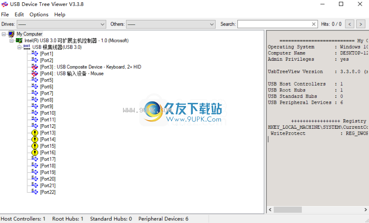The height and width of the screenshot is (223, 369).
Task: Click the SuperSpeed USB icon beside Port20
Action: tap(34, 179)
